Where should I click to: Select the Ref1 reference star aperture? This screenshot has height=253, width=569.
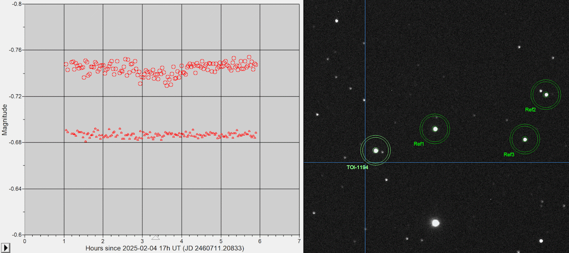pyautogui.click(x=435, y=128)
